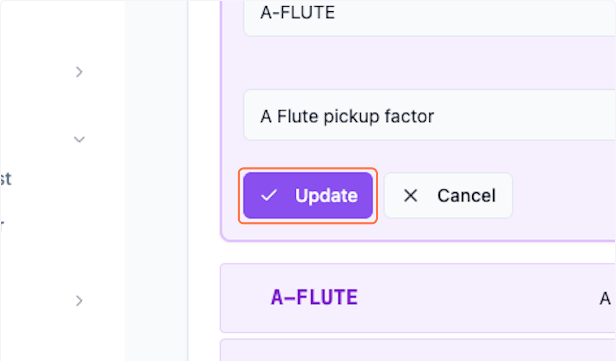616x361 pixels.
Task: Click the purple A–FLUTE label text
Action: (314, 297)
